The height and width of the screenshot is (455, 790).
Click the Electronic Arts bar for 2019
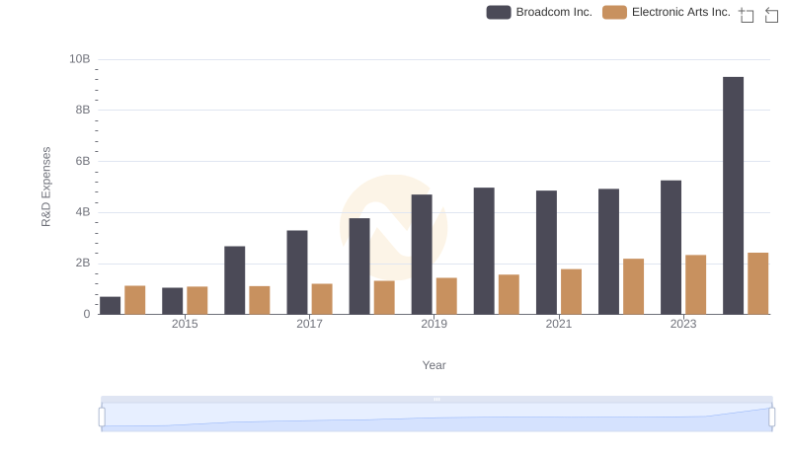(446, 296)
